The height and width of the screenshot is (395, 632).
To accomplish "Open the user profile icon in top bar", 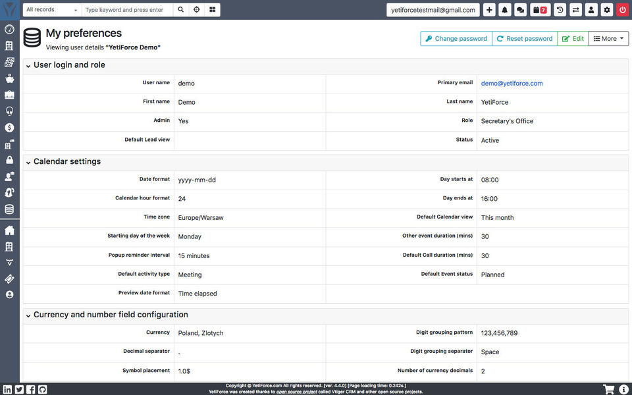I will [591, 10].
